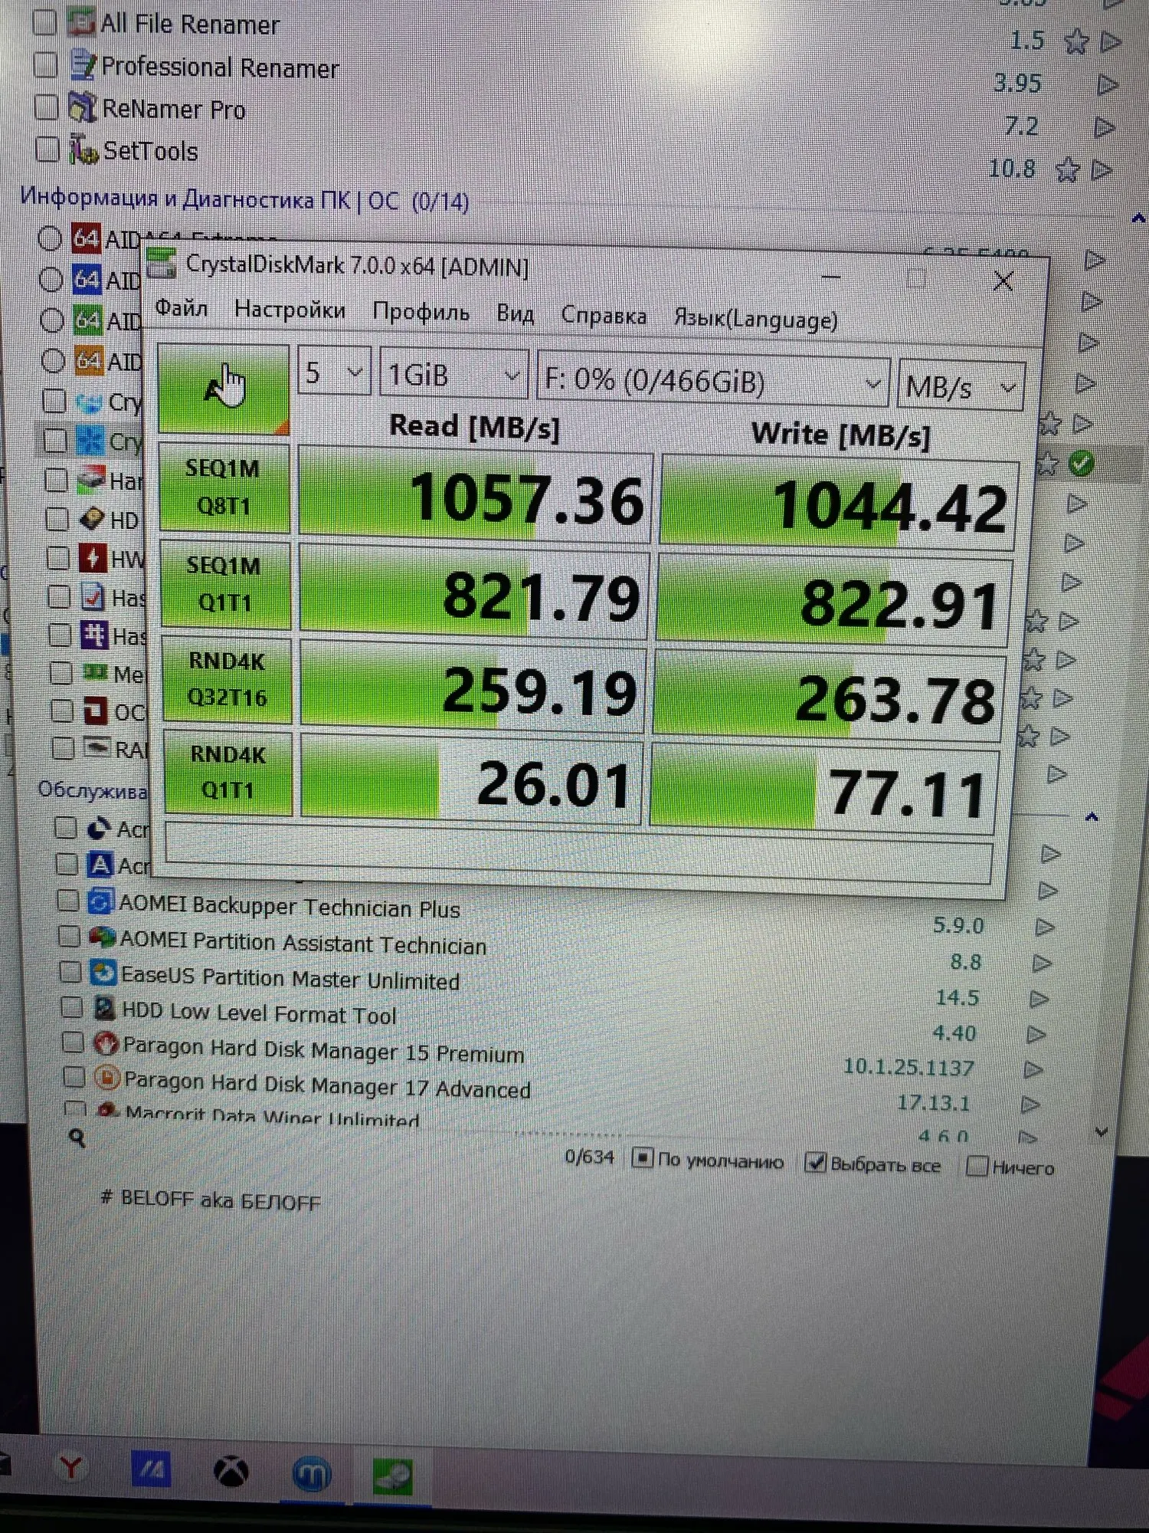This screenshot has width=1149, height=1533.
Task: Select the radio button beside green AIDA64 icon
Action: (x=52, y=320)
